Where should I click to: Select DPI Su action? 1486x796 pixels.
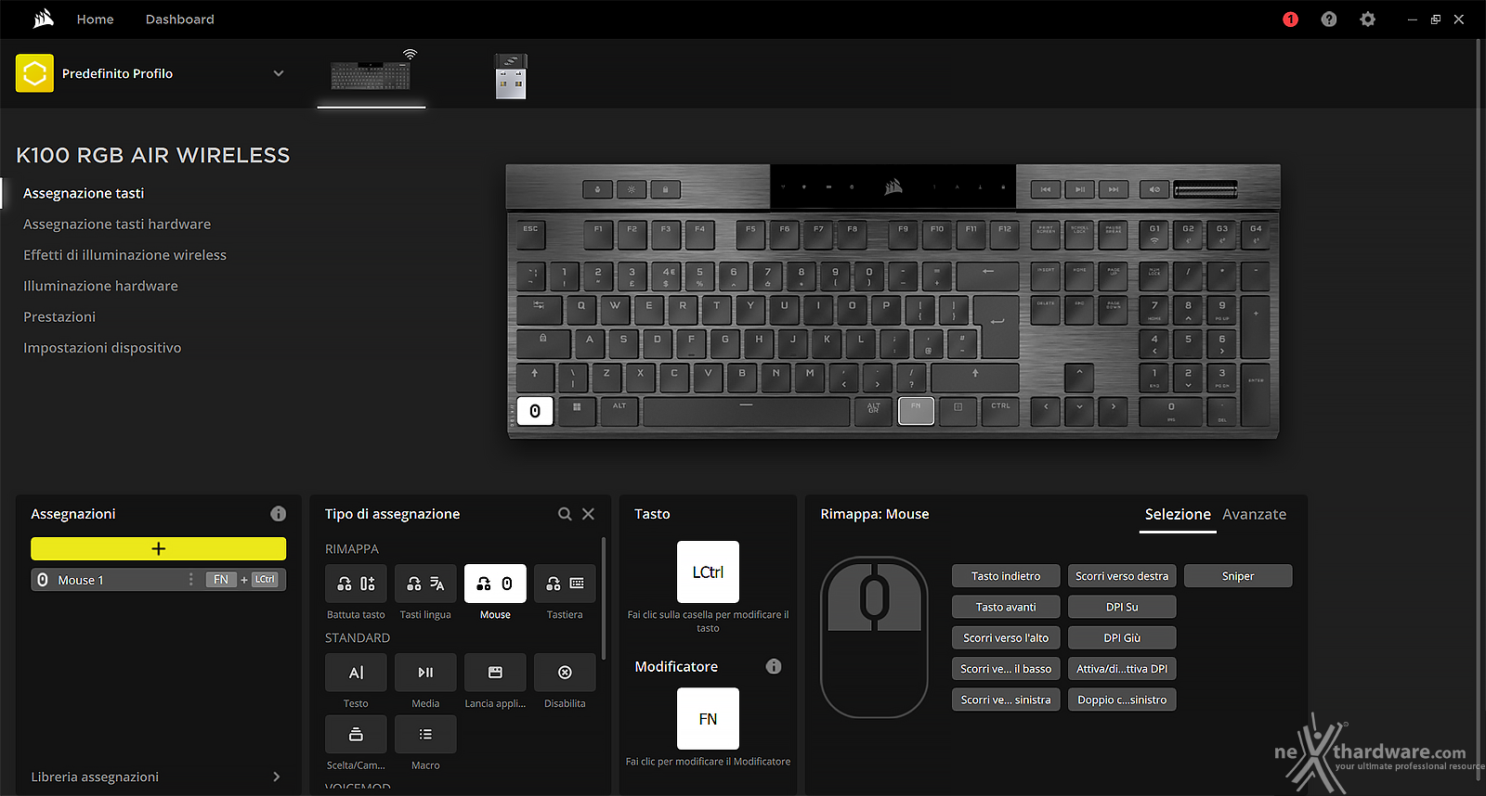pos(1122,607)
